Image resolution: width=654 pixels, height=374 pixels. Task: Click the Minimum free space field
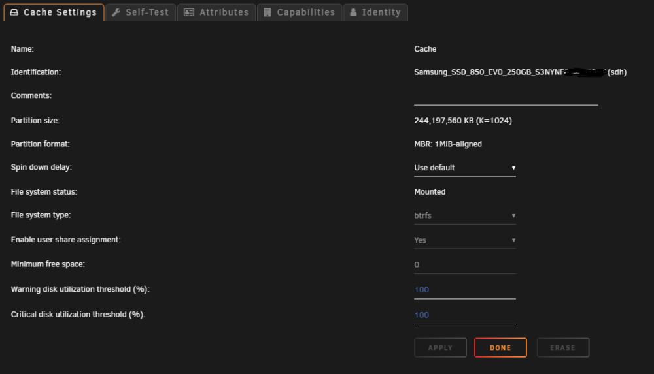click(x=464, y=265)
